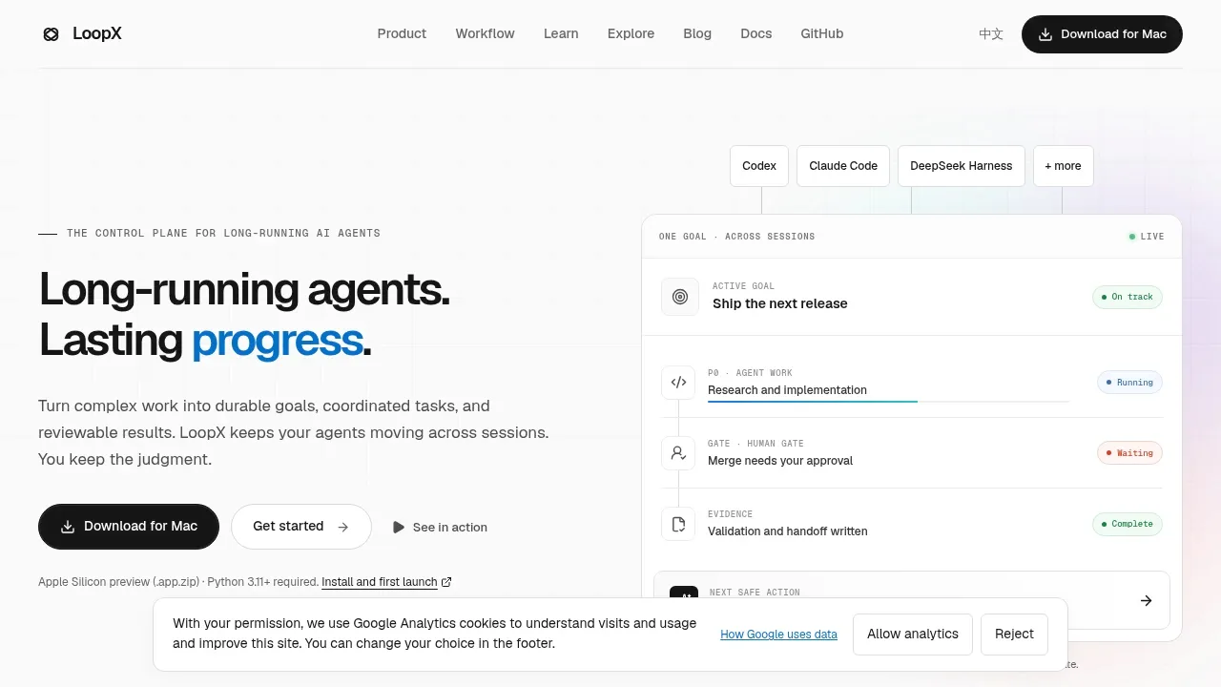The height and width of the screenshot is (687, 1221).
Task: Click the external link icon after Install and first launch
Action: tap(446, 582)
